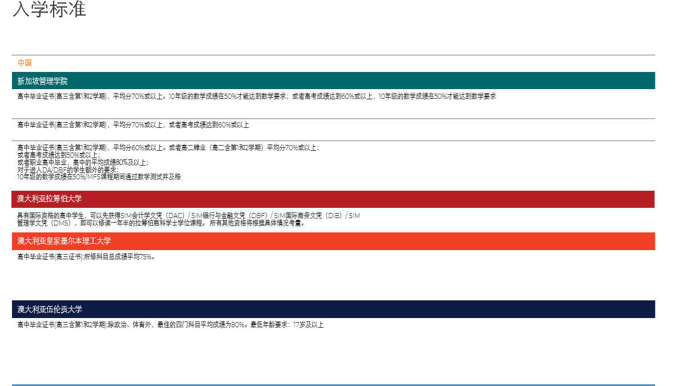Click line mentioning 或者高二肄业 平均分70%或以上
Image resolution: width=680 pixels, height=386 pixels.
click(x=168, y=148)
